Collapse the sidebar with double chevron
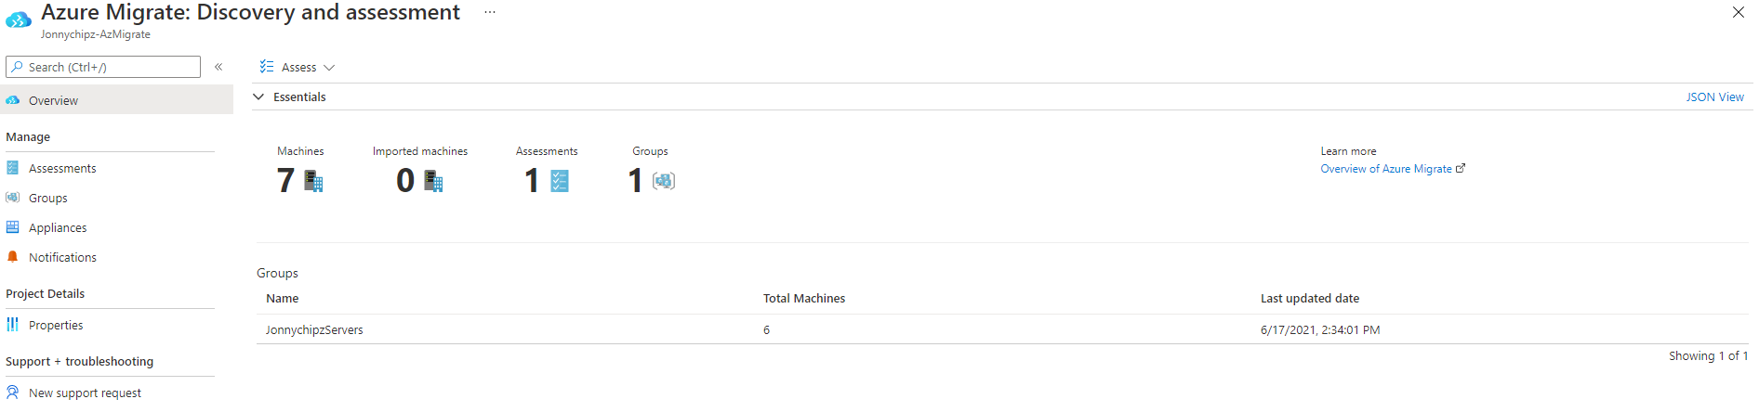The height and width of the screenshot is (412, 1759). tap(218, 67)
